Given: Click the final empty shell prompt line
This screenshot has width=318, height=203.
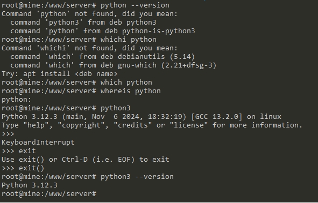Looking at the screenshot, I should 49,194.
